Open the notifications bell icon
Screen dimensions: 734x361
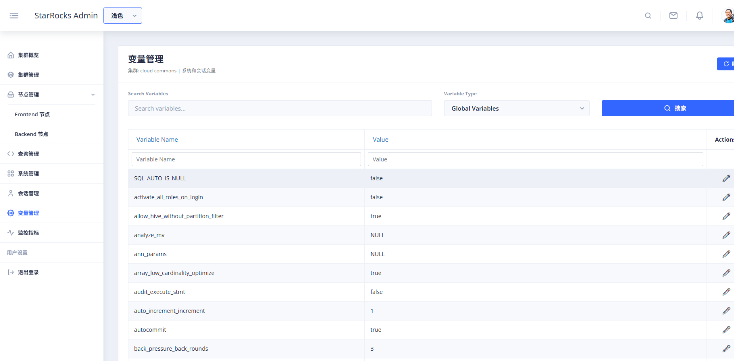699,15
